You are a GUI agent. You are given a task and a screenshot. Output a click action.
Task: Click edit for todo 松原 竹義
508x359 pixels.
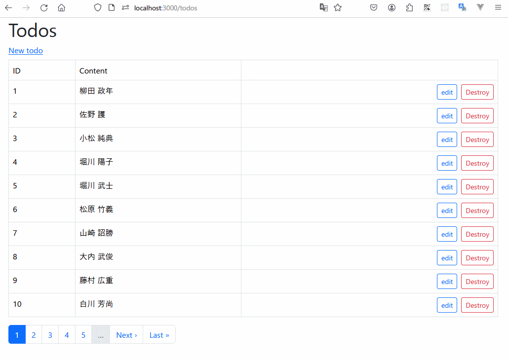tap(447, 211)
